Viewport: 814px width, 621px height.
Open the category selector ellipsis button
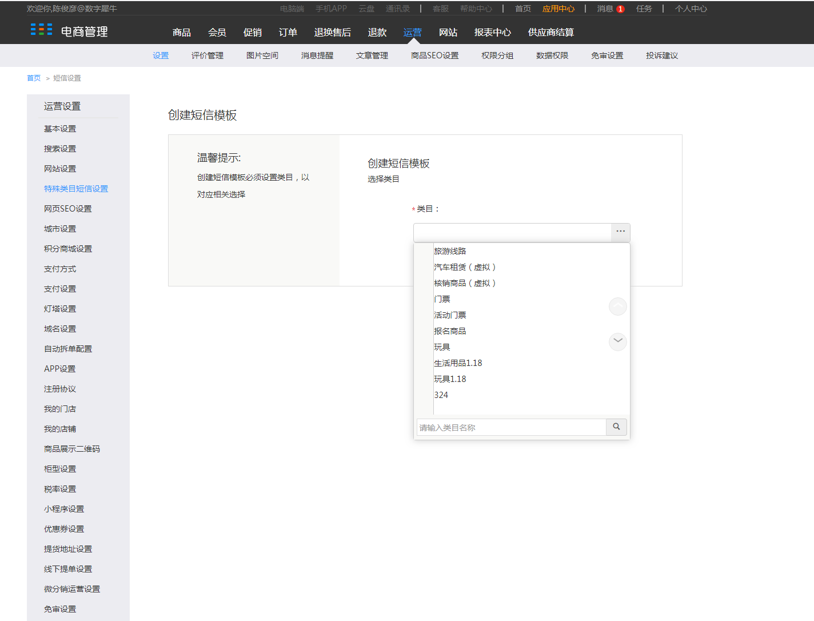pos(620,232)
